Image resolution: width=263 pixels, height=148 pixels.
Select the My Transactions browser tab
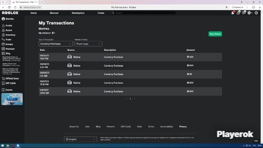pos(25,2)
